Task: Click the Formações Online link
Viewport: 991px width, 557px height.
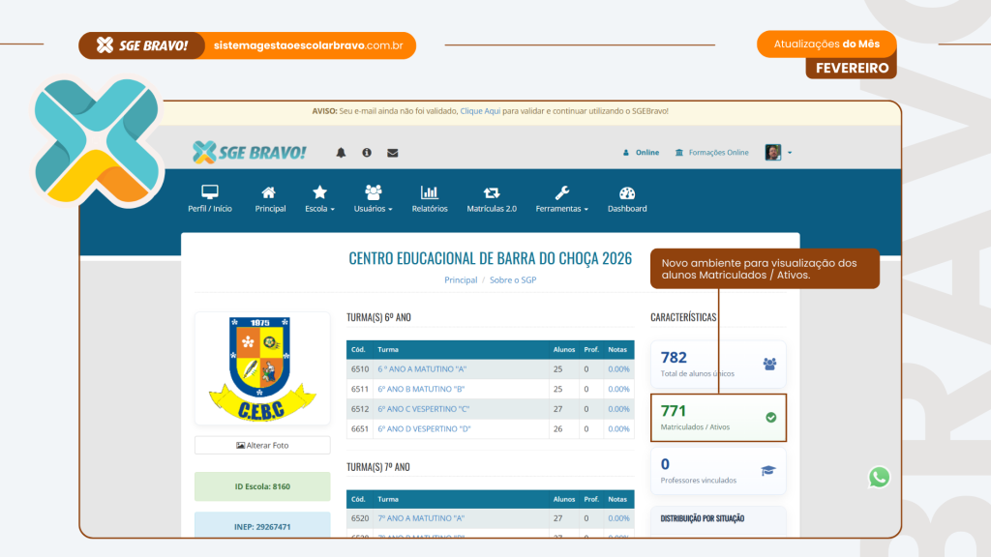Action: click(x=712, y=153)
